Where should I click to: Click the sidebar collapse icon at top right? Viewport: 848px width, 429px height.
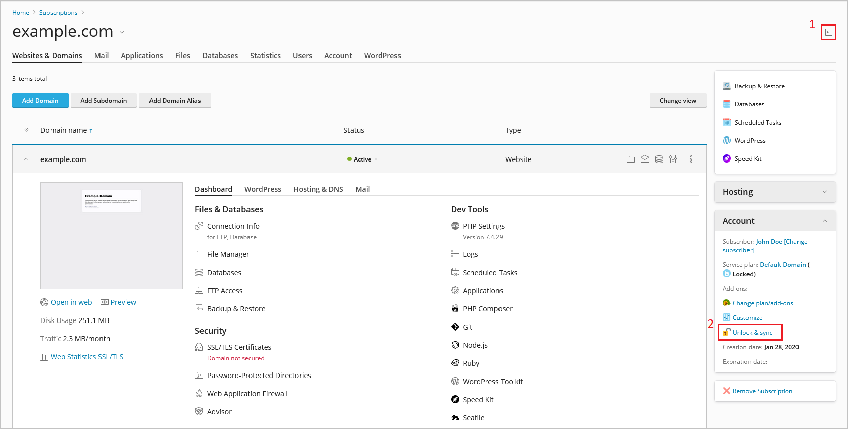coord(828,32)
